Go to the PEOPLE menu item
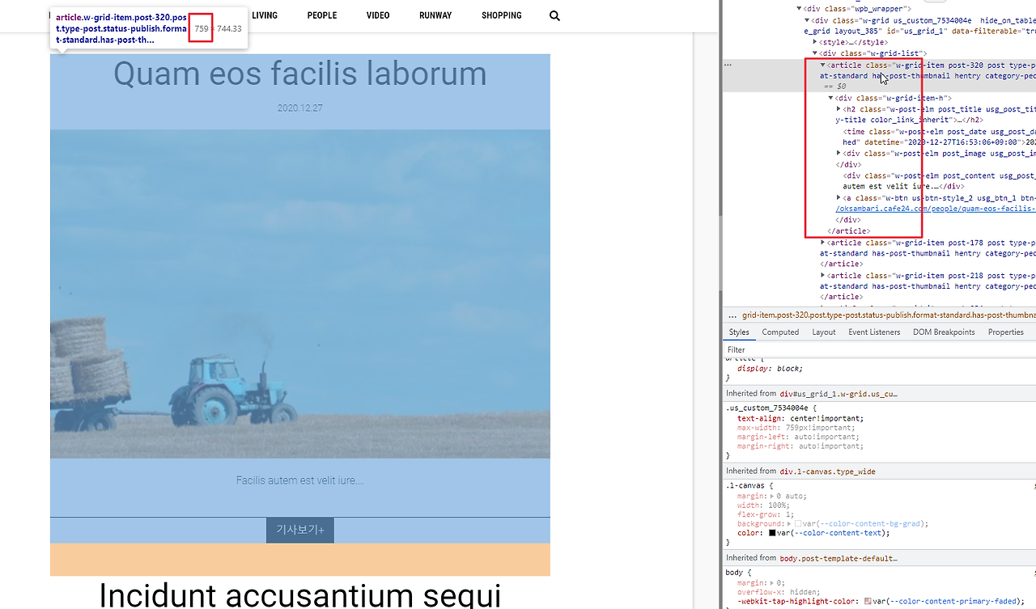This screenshot has width=1036, height=609. [x=322, y=15]
